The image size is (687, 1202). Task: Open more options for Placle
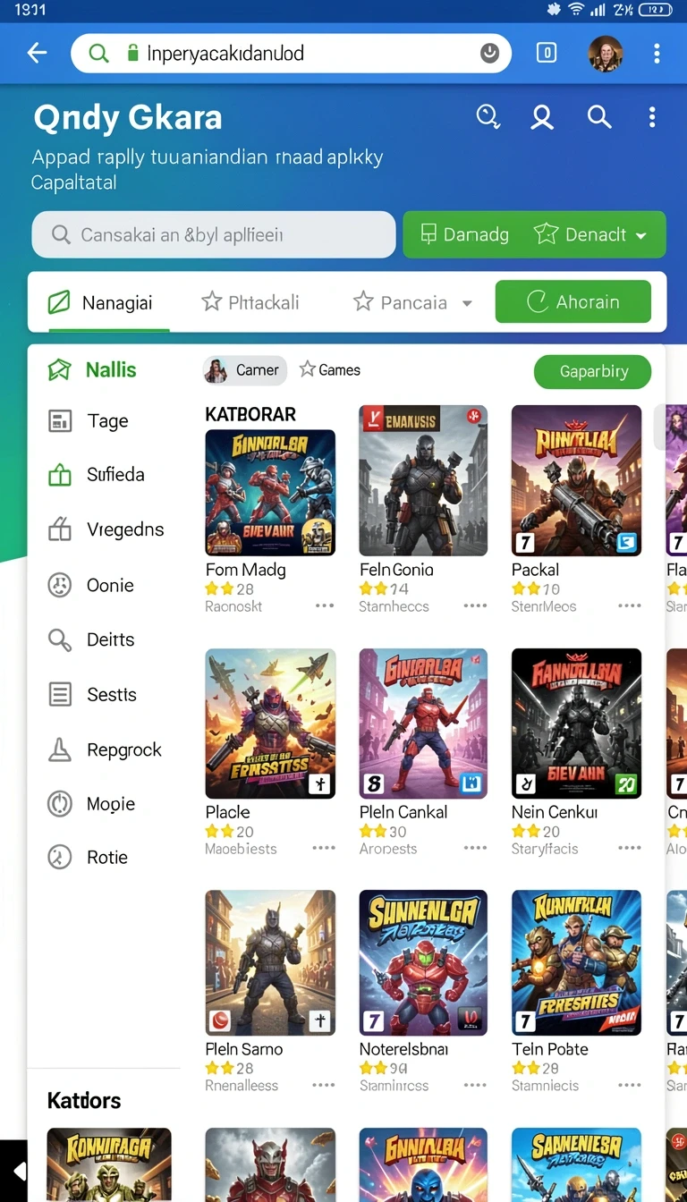pyautogui.click(x=324, y=849)
